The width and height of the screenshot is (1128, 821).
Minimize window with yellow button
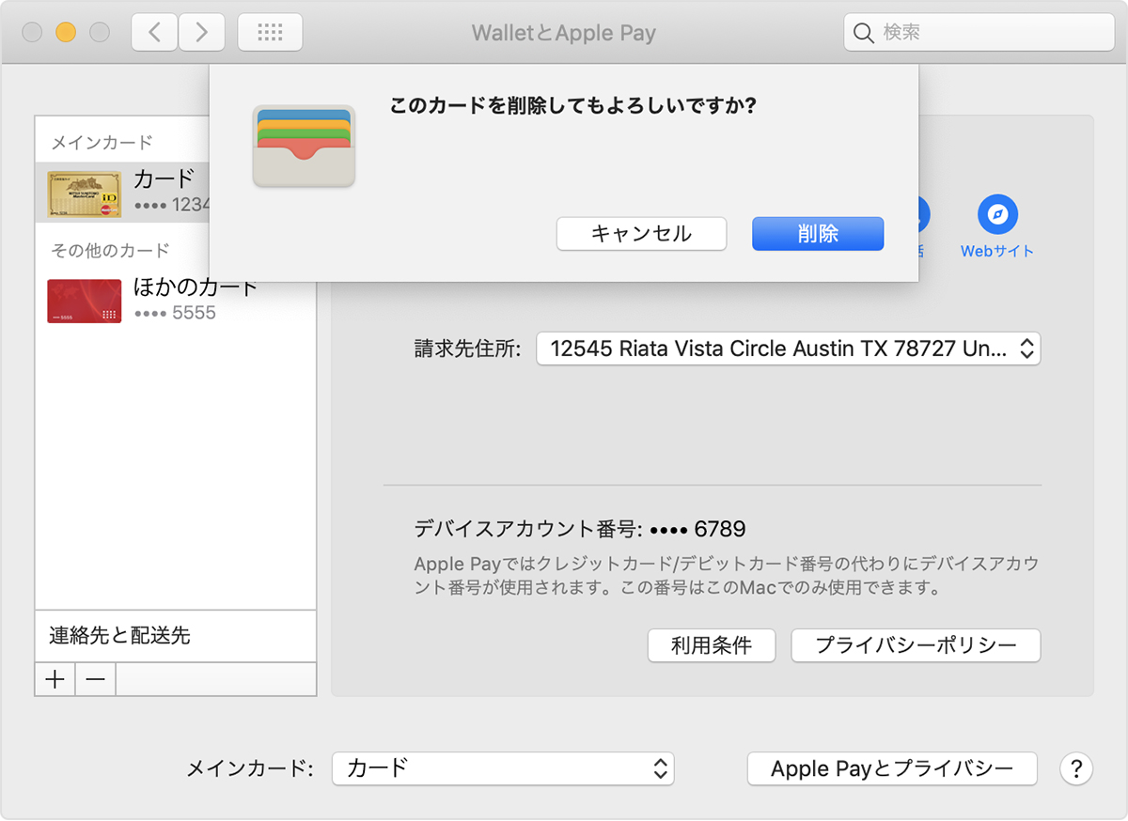click(66, 33)
